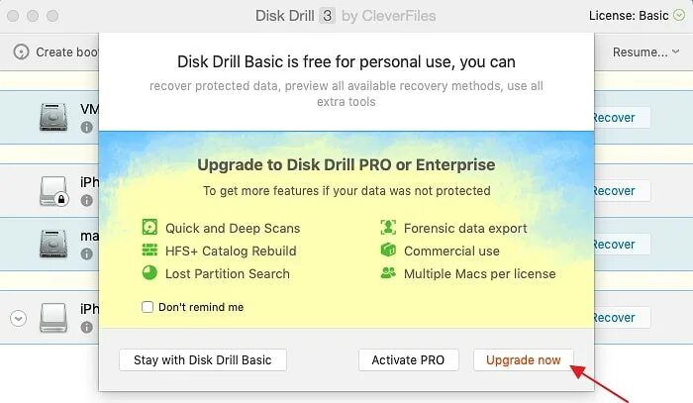Click the HFS+ Catalog Rebuild icon

149,251
